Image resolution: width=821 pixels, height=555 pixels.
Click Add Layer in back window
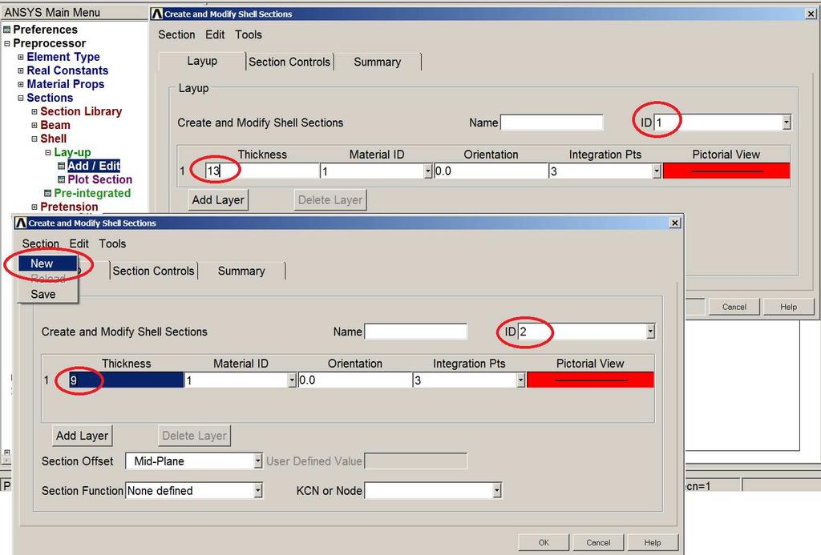click(218, 200)
